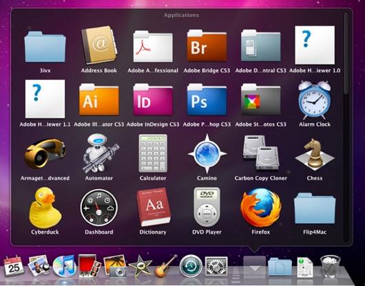Click the "Carbon Copy Cloner" label
This screenshot has height=286, width=365.
261,178
